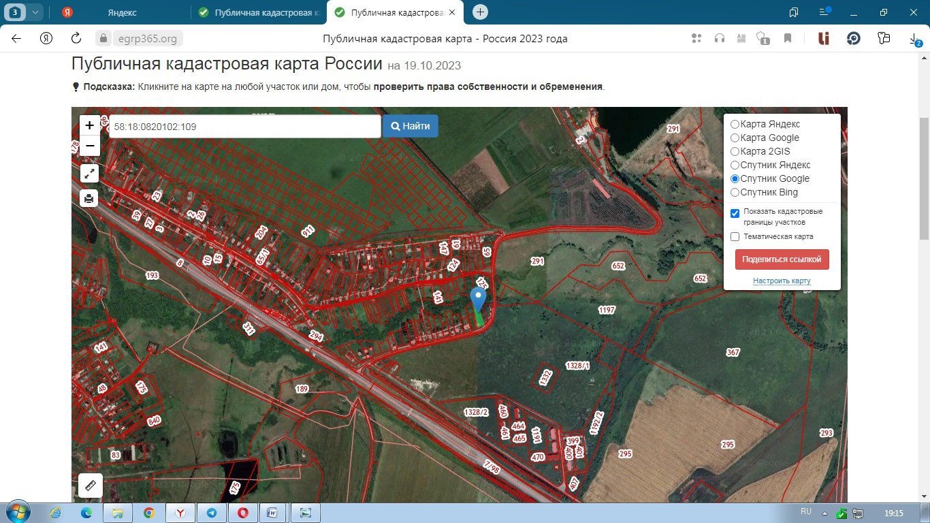Open Opera browser from taskbar
Image resolution: width=930 pixels, height=523 pixels.
[x=243, y=513]
